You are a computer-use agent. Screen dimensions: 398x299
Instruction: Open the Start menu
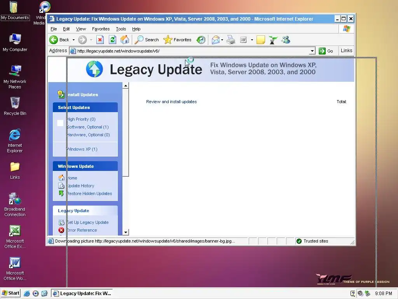click(x=10, y=293)
